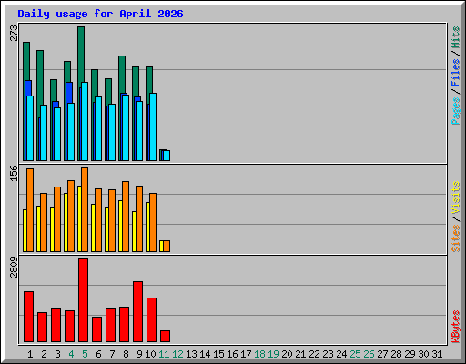Click the day label 24 on the x-axis
This screenshot has width=466, height=364.
[341, 354]
